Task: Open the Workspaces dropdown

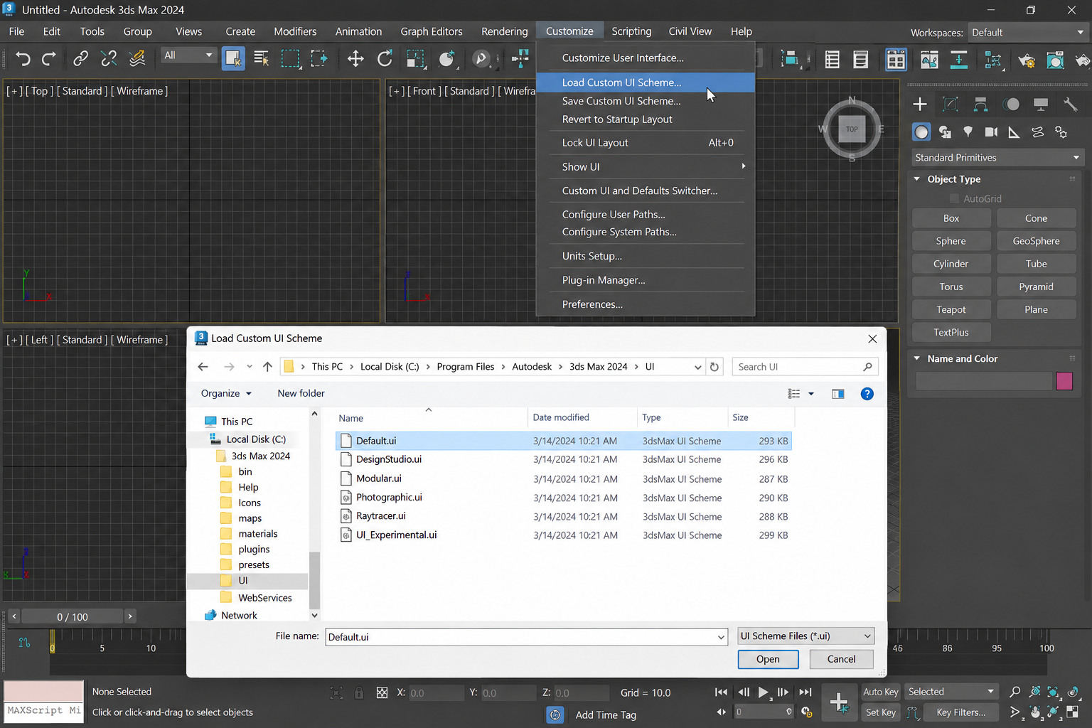Action: [1028, 33]
